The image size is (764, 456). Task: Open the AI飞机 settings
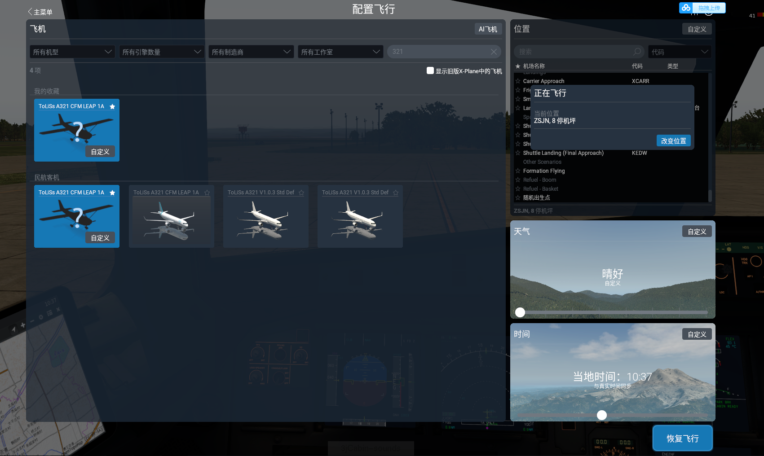point(488,29)
